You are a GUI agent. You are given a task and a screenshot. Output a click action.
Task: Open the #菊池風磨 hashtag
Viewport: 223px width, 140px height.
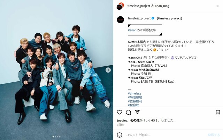(135, 97)
